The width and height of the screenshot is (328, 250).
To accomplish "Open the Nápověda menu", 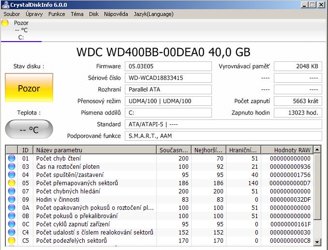I will pyautogui.click(x=116, y=14).
